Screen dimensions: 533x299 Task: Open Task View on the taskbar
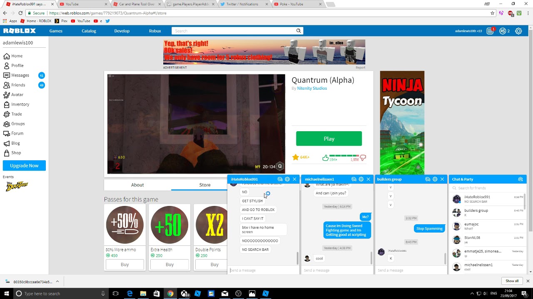[116, 294]
